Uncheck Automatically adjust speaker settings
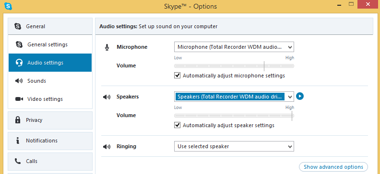Screen dimensions: 380x174 click(x=178, y=125)
